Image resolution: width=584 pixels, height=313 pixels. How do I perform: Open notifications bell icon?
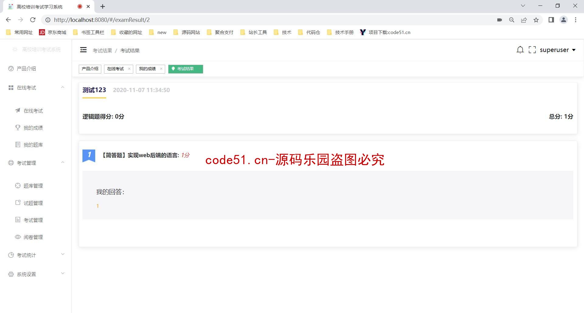click(x=520, y=50)
